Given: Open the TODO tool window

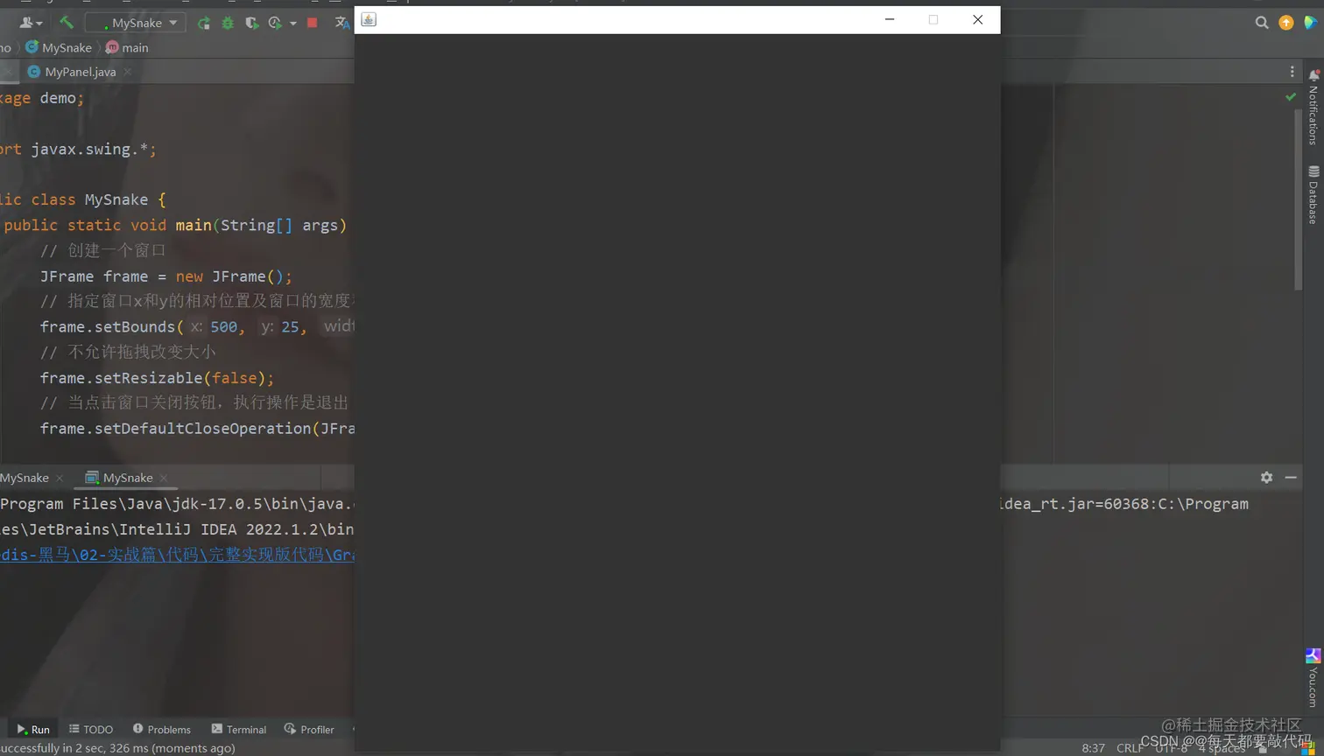Looking at the screenshot, I should (91, 729).
